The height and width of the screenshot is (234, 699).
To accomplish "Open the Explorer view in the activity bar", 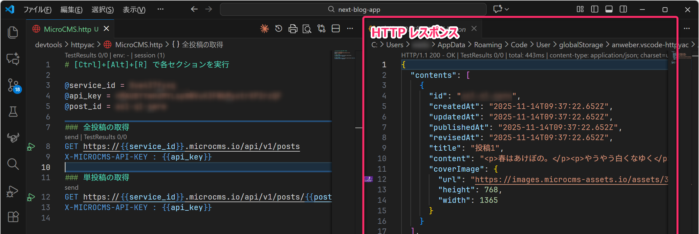I will click(13, 32).
